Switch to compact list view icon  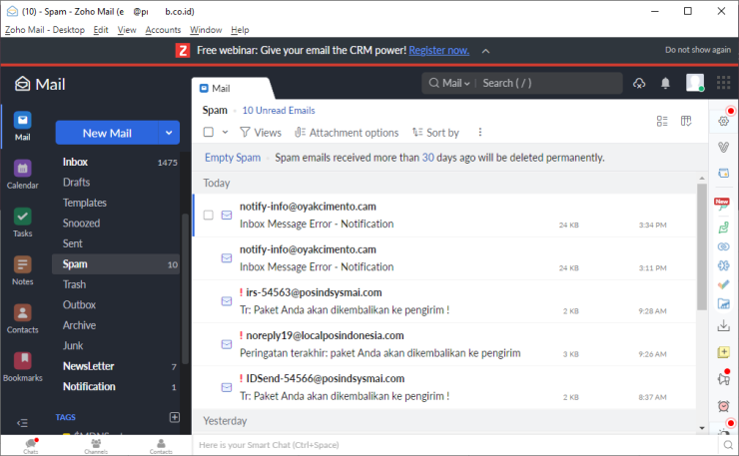pyautogui.click(x=662, y=121)
